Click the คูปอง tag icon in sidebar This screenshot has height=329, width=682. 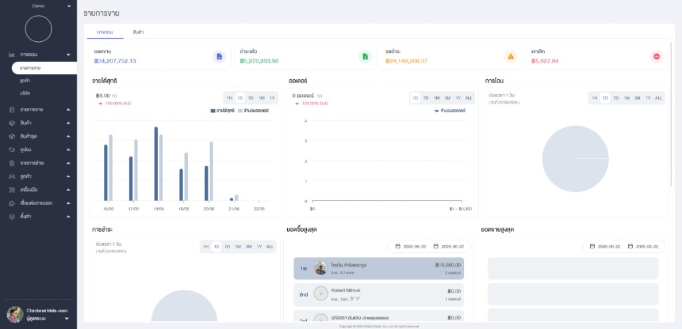(x=12, y=150)
